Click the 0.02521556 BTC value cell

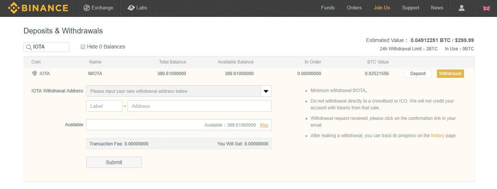click(377, 74)
